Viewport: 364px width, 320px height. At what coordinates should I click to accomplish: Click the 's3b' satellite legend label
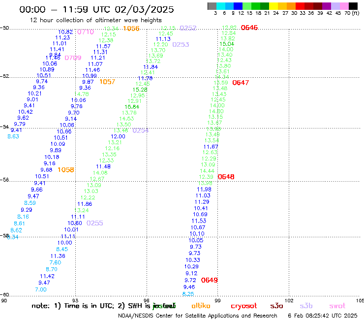tap(306, 306)
